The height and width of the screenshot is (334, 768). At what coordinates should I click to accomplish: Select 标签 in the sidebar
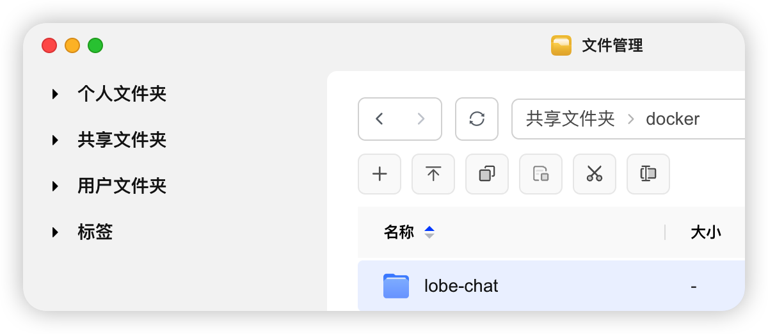point(95,232)
